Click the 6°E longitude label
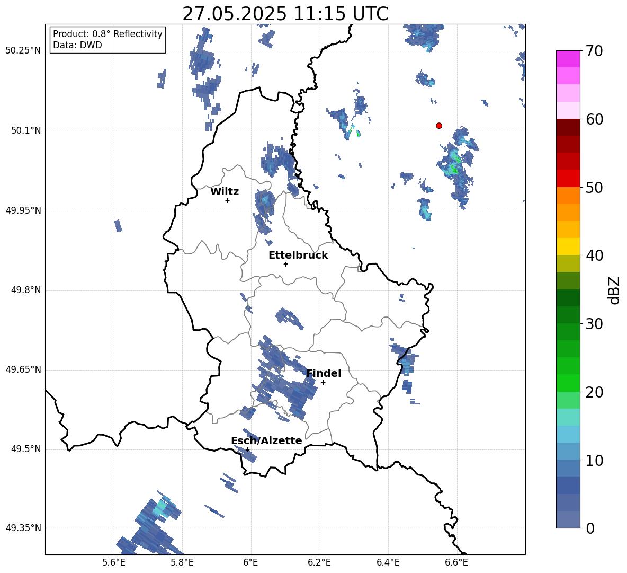Image resolution: width=627 pixels, height=573 pixels. pyautogui.click(x=250, y=562)
